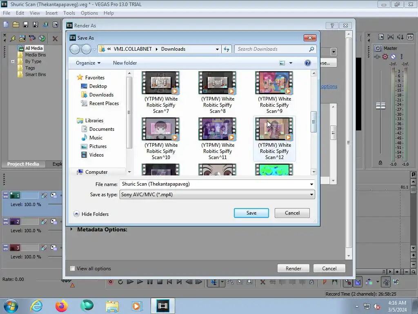Click the Master bus solo exclamation icon
Screen dimensions: 418x314
click(x=402, y=56)
